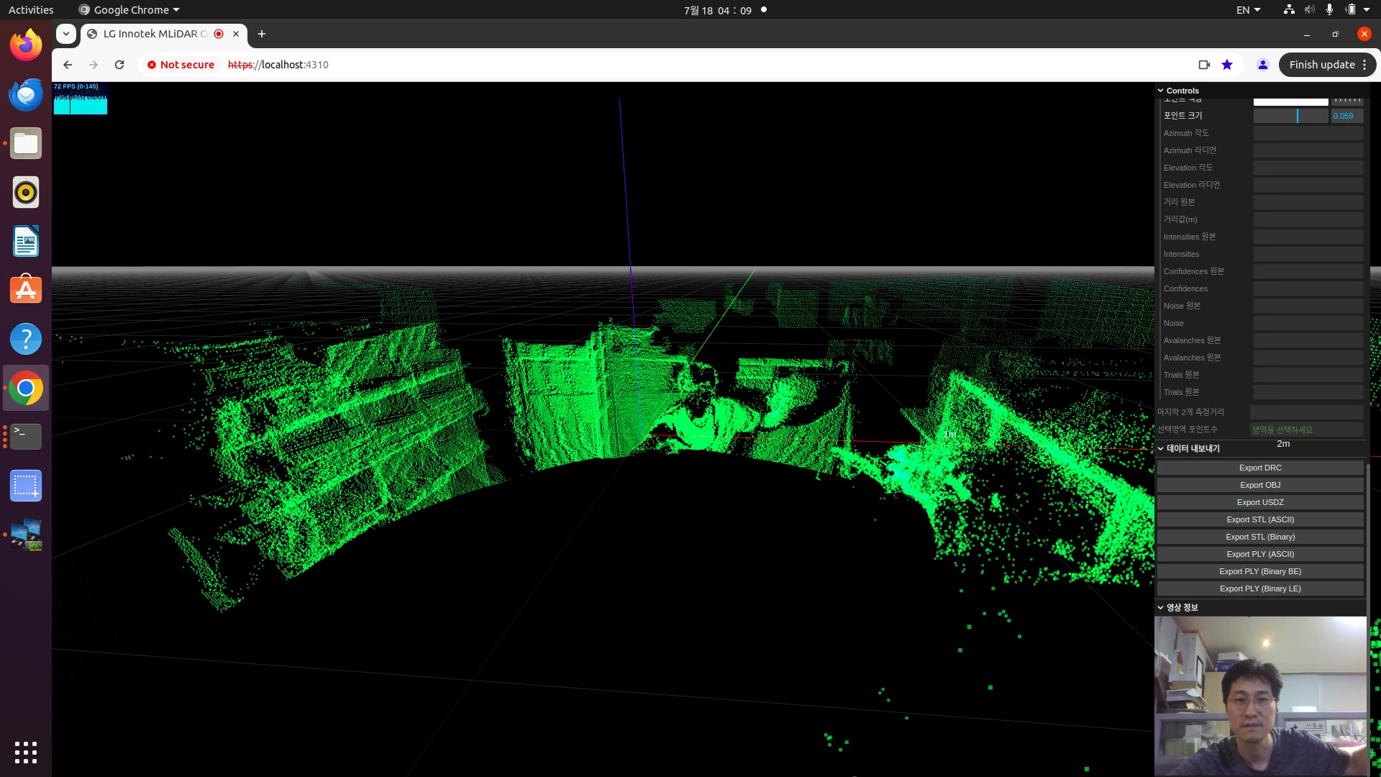1381x777 pixels.
Task: Show all applications grid
Action: tap(26, 752)
